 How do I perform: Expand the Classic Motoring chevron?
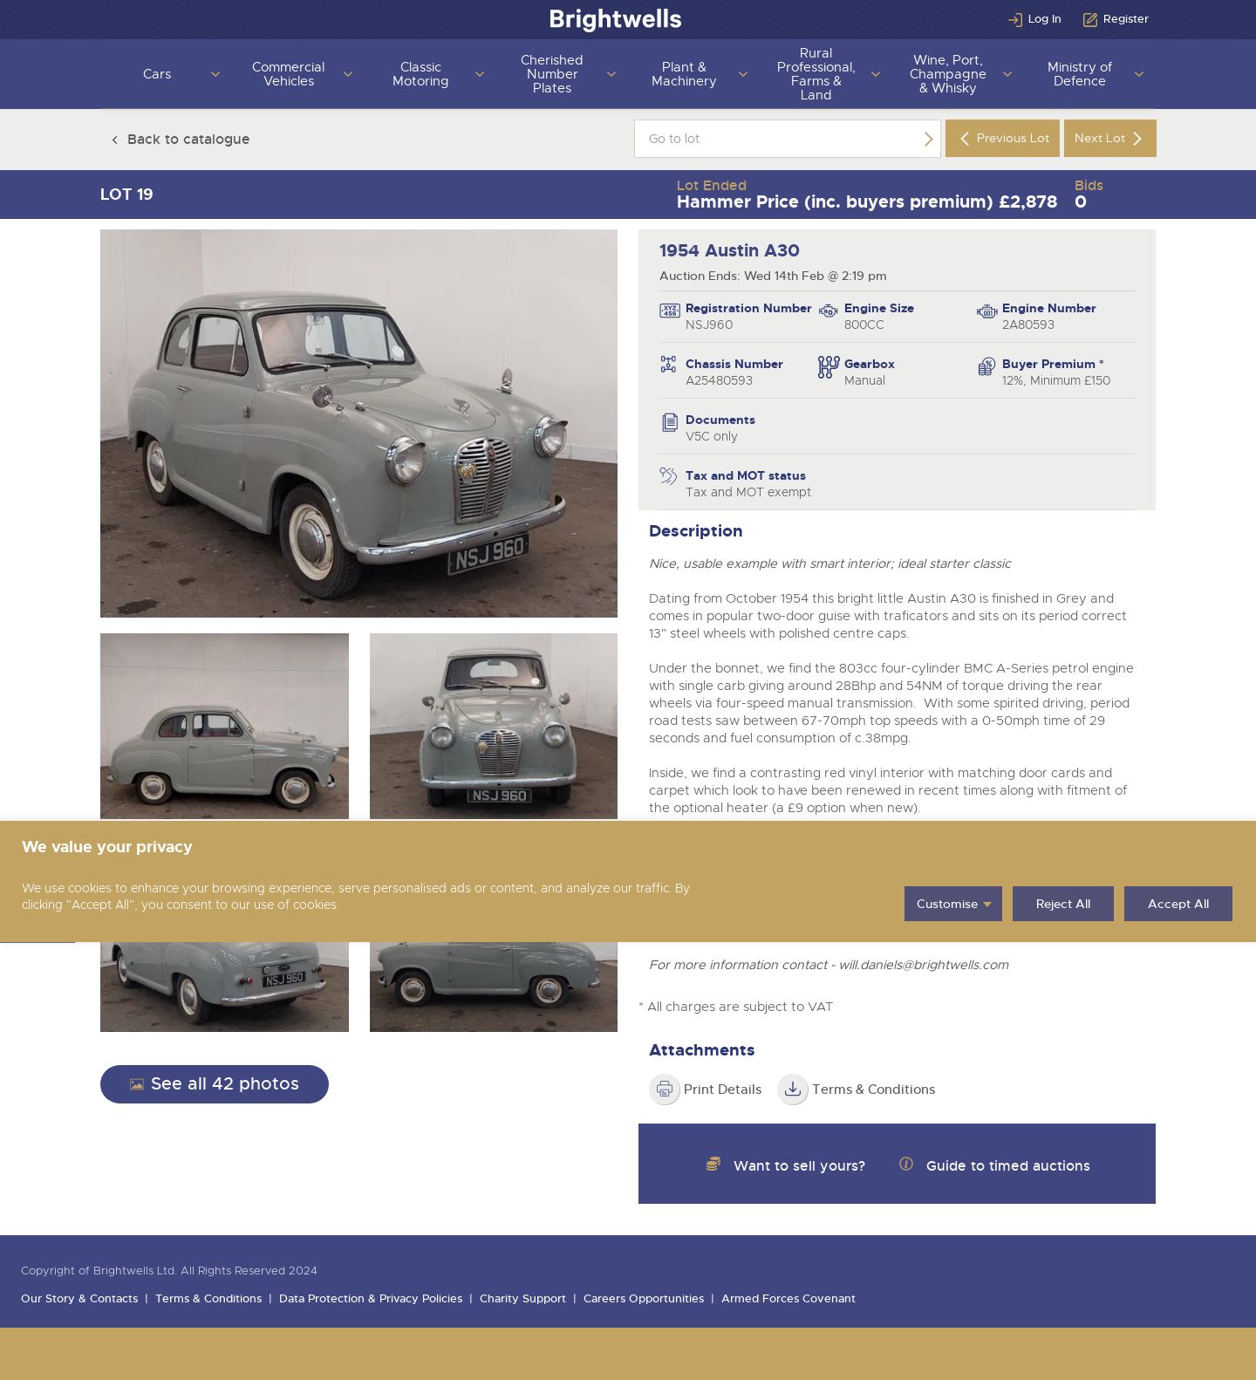click(x=480, y=74)
